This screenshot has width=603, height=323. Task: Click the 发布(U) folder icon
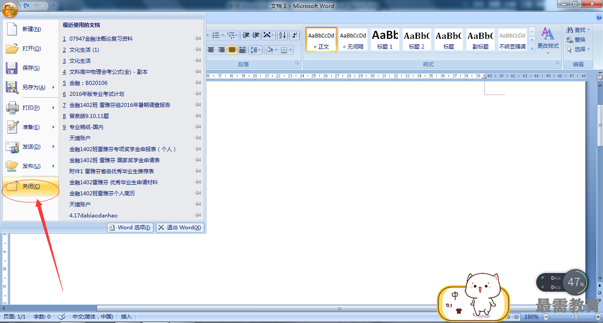12,166
